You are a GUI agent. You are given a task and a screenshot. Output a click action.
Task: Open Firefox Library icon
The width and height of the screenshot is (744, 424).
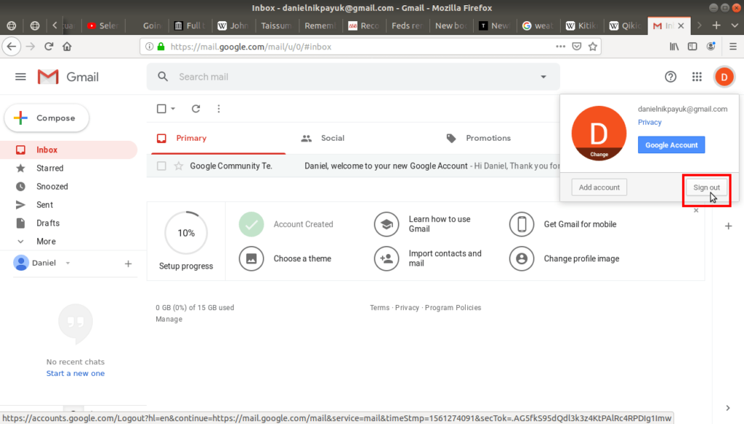point(674,46)
